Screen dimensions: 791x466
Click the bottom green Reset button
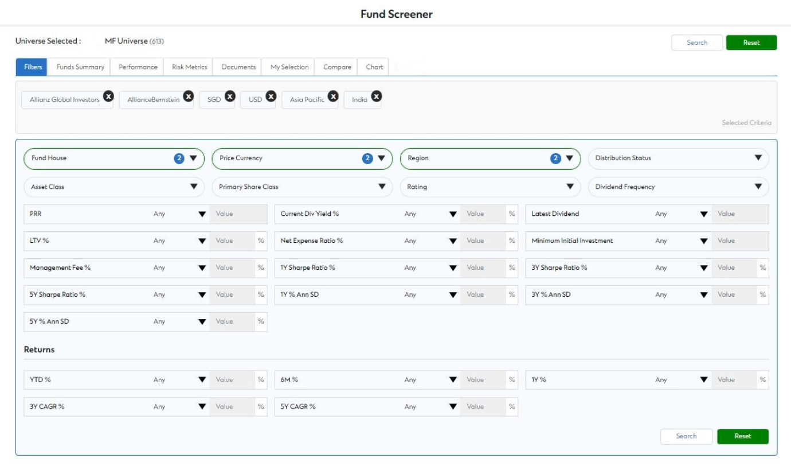pyautogui.click(x=743, y=436)
